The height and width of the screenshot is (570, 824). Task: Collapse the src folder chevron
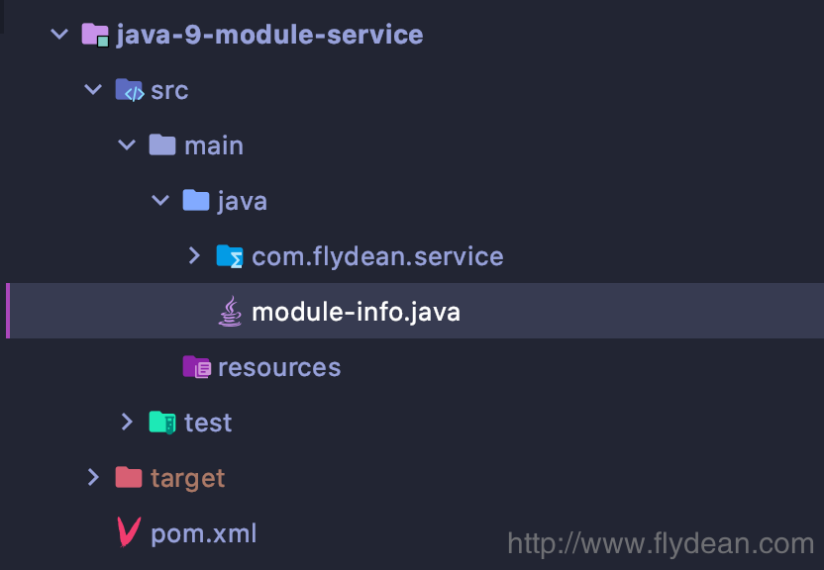94,91
